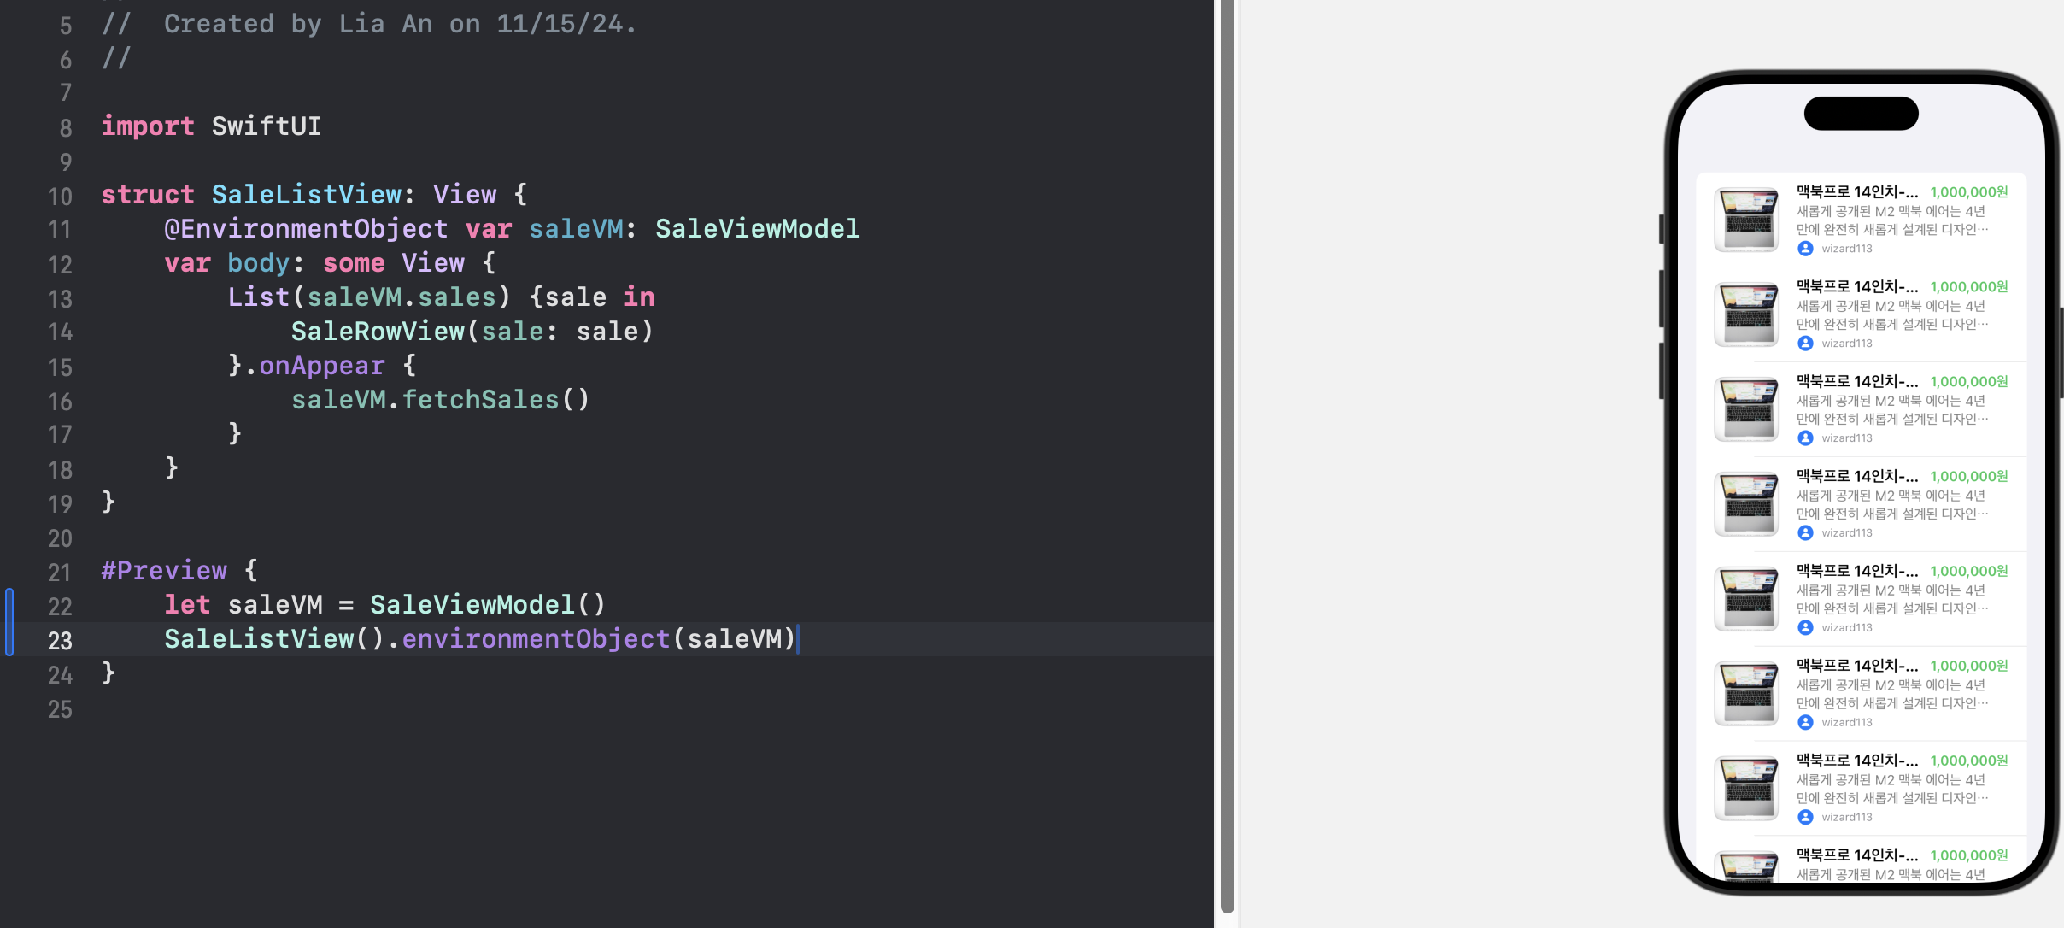The height and width of the screenshot is (928, 2064).
Task: Click the MacBook image in the third row
Action: 1746,409
